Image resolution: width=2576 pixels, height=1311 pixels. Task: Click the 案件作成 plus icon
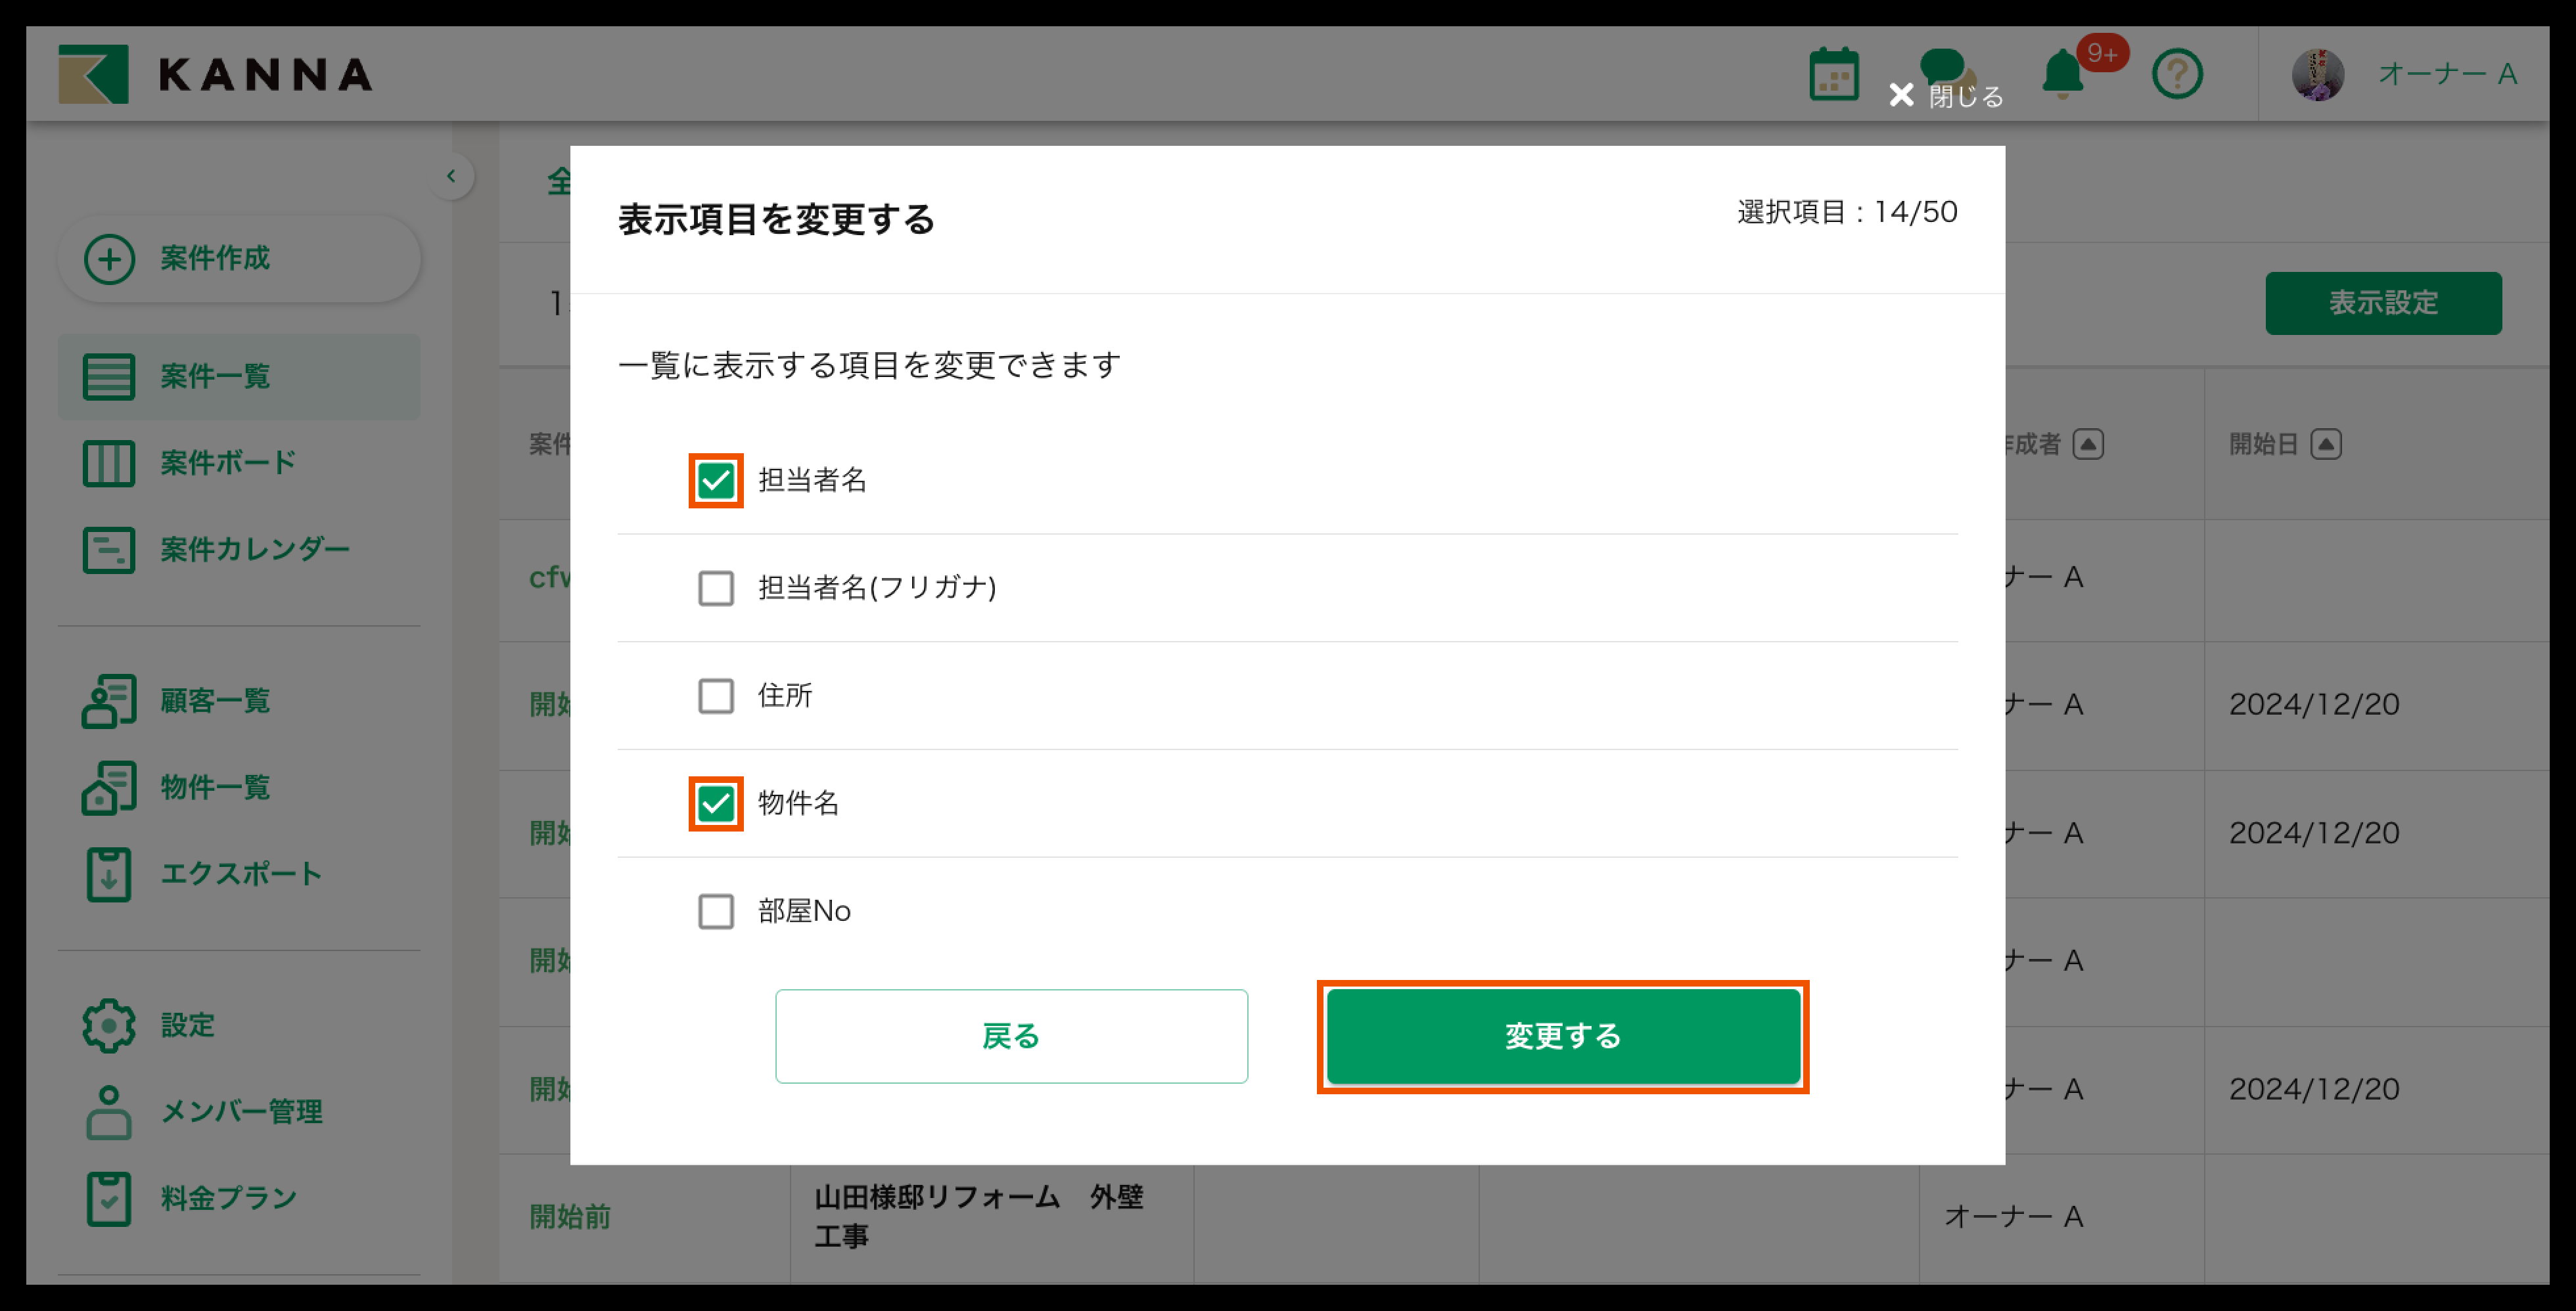(x=109, y=259)
